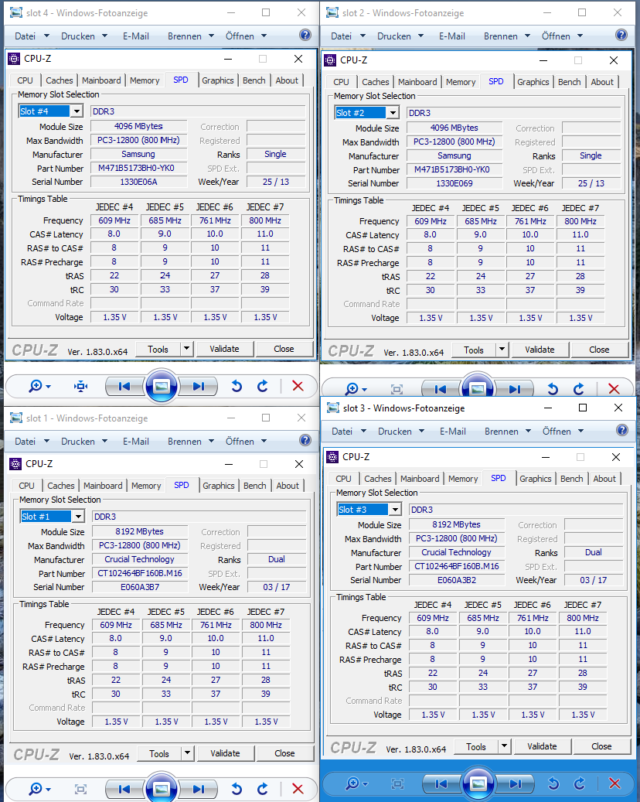Click fit-to-window icon in slot 4 window
This screenshot has height=802, width=640.
pyautogui.click(x=80, y=386)
